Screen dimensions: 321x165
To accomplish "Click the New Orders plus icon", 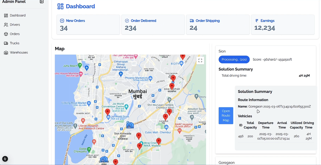I will pos(62,21).
